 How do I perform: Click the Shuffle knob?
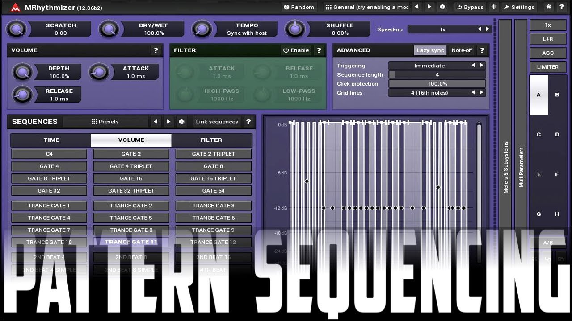[294, 29]
